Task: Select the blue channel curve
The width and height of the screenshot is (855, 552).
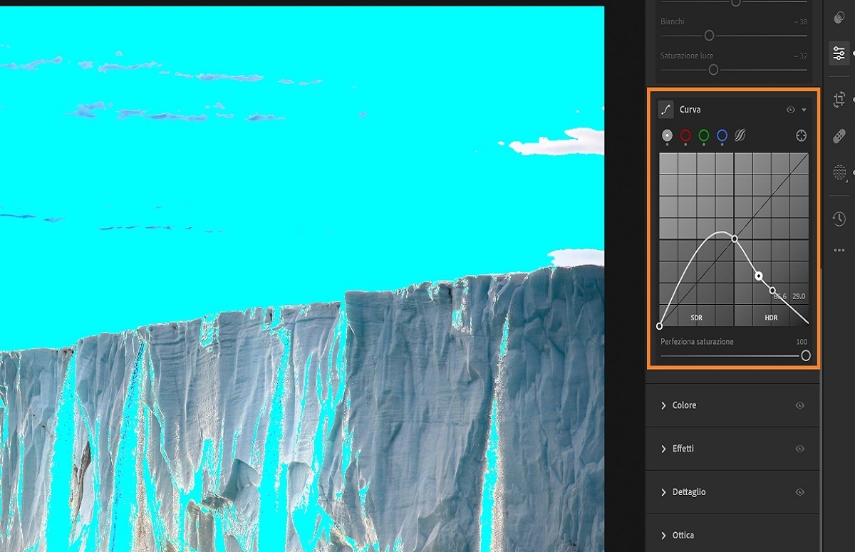Action: click(722, 135)
